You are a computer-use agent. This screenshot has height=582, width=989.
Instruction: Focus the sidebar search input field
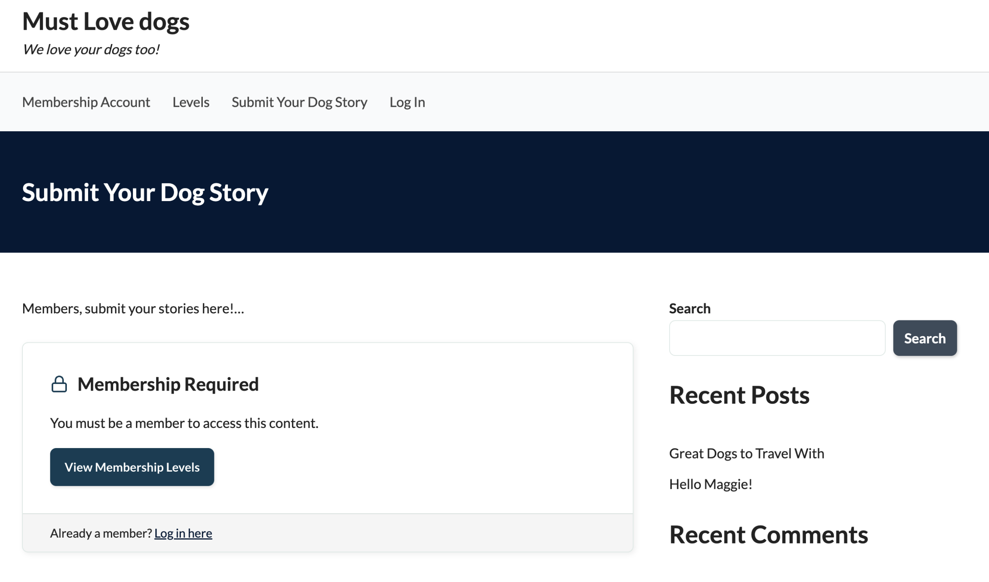[777, 338]
